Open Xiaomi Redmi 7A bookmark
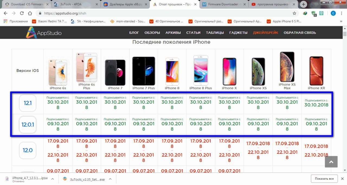This screenshot has width=347, height=185. coord(49,21)
